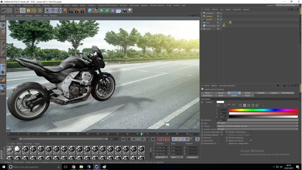Click the cube primitive object icon

coord(90,11)
